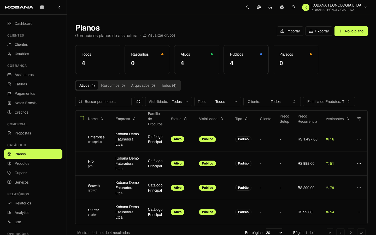Open Growth plan's 79 subscribers link

point(330,188)
